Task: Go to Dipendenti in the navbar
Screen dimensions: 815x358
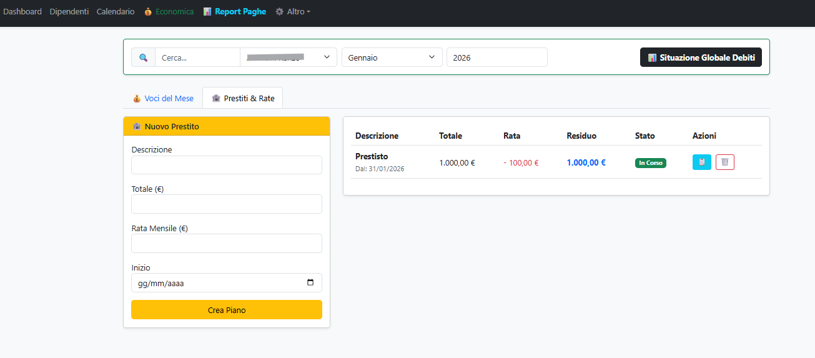Action: pyautogui.click(x=69, y=12)
